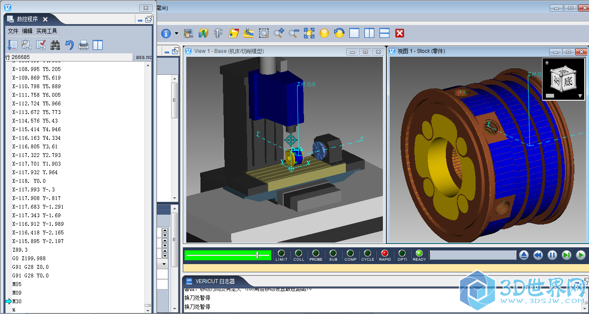Select the line G0 Z199.988
The height and width of the screenshot is (314, 589).
pos(29,258)
